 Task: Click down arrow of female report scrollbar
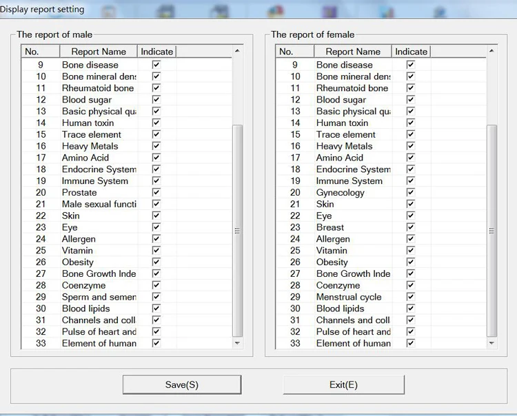492,343
